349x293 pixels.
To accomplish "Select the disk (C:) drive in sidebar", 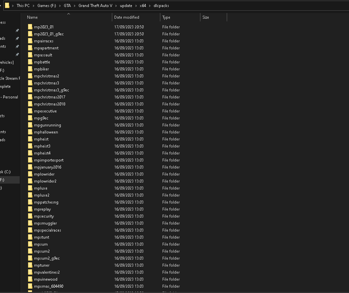I will [5, 172].
